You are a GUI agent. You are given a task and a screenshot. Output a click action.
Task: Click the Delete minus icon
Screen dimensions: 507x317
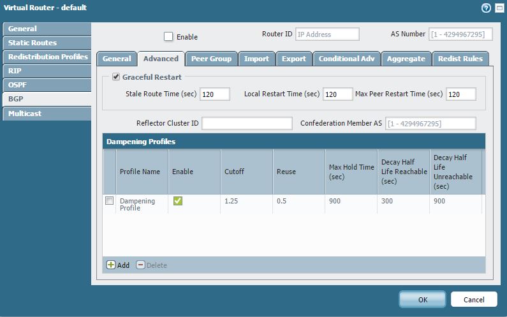[140, 265]
